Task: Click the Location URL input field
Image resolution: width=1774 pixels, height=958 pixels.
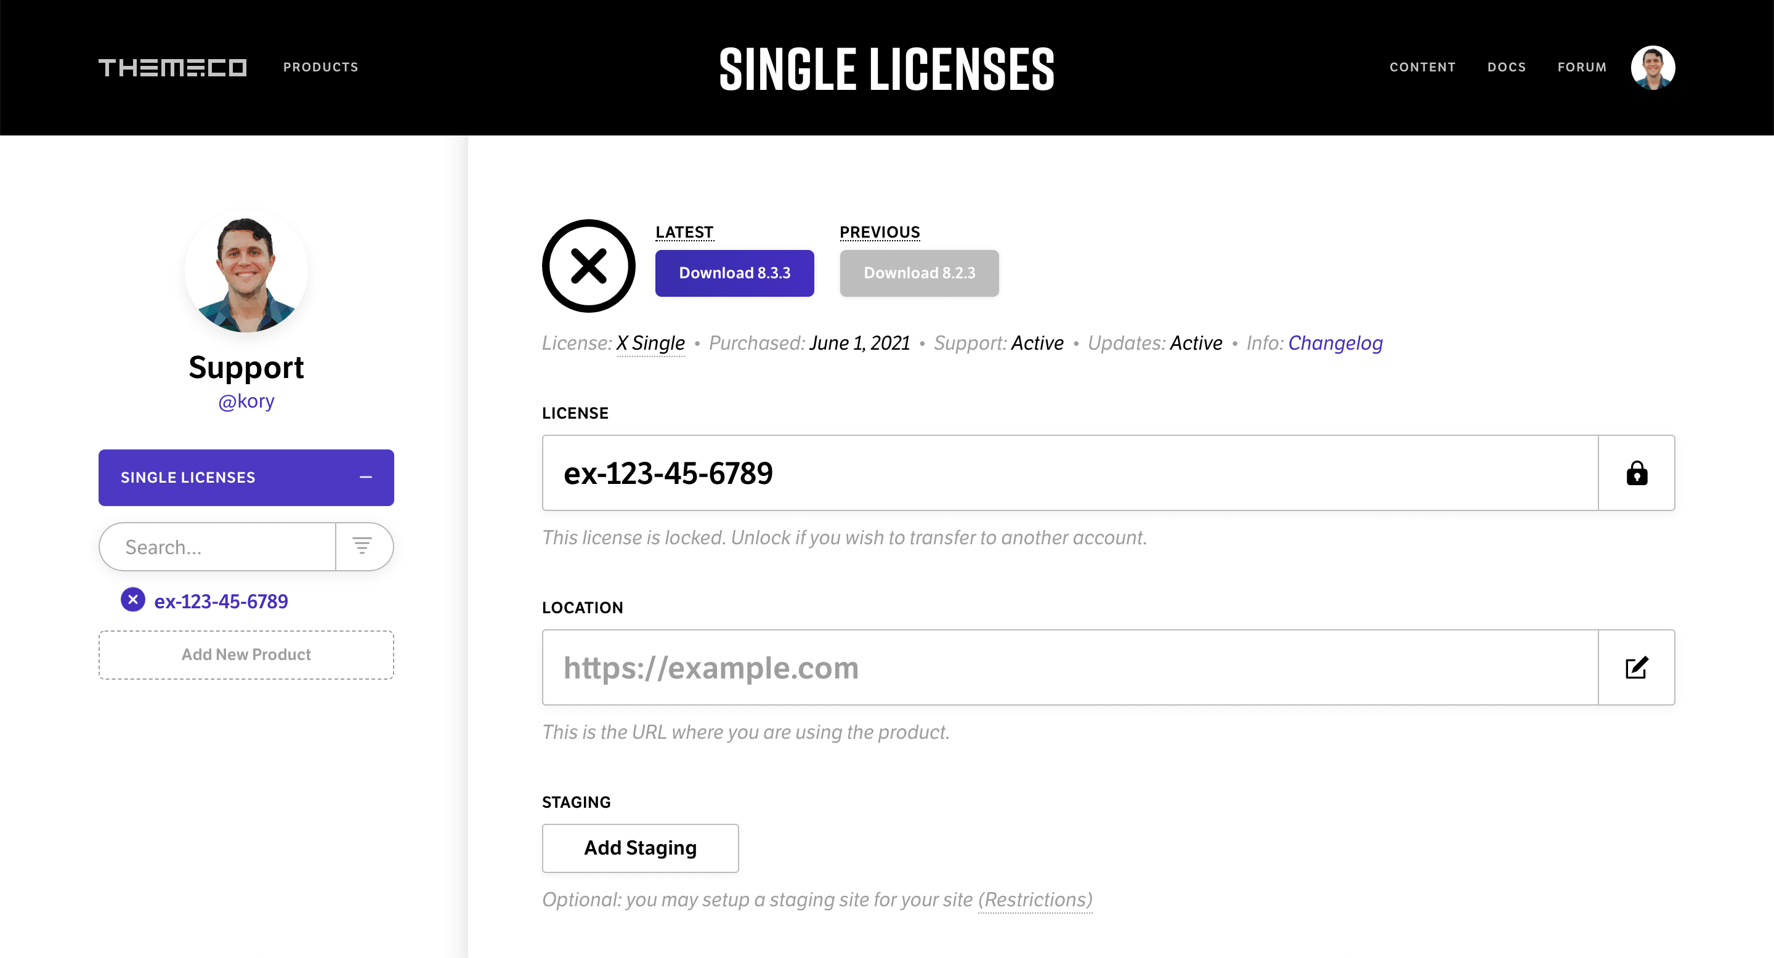Action: (x=1069, y=668)
